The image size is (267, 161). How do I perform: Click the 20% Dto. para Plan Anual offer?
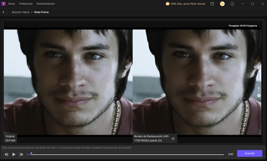(186, 4)
